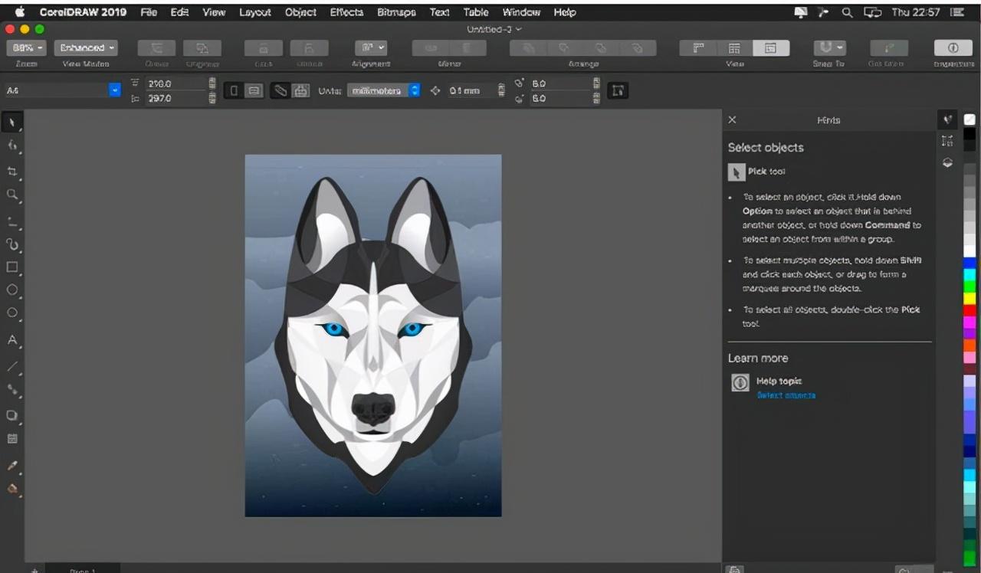Toggle grid in View group
Image resolution: width=981 pixels, height=573 pixels.
pyautogui.click(x=735, y=47)
